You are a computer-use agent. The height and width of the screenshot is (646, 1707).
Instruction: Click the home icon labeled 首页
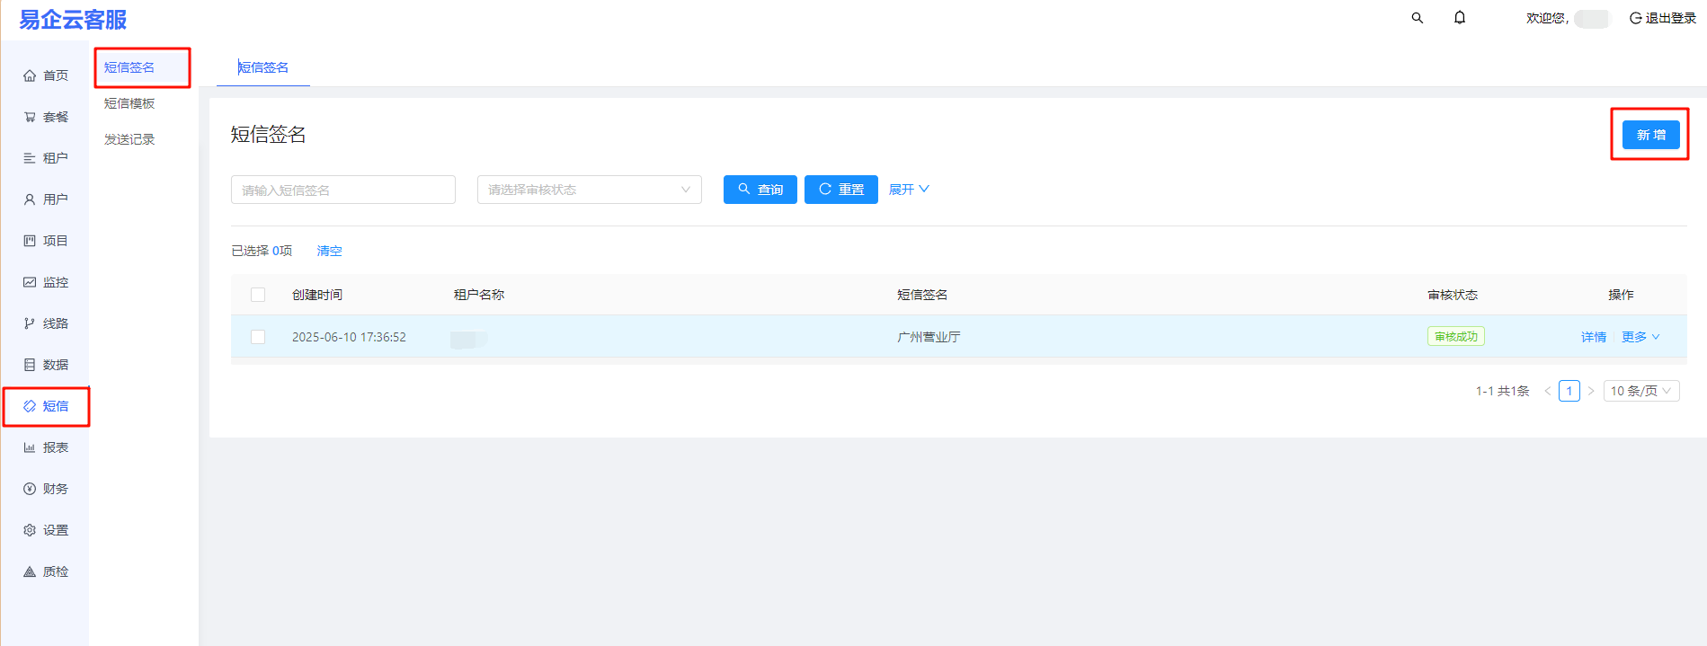pyautogui.click(x=30, y=75)
